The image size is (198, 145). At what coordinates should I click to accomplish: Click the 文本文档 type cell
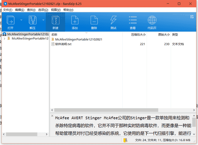pos(178,44)
